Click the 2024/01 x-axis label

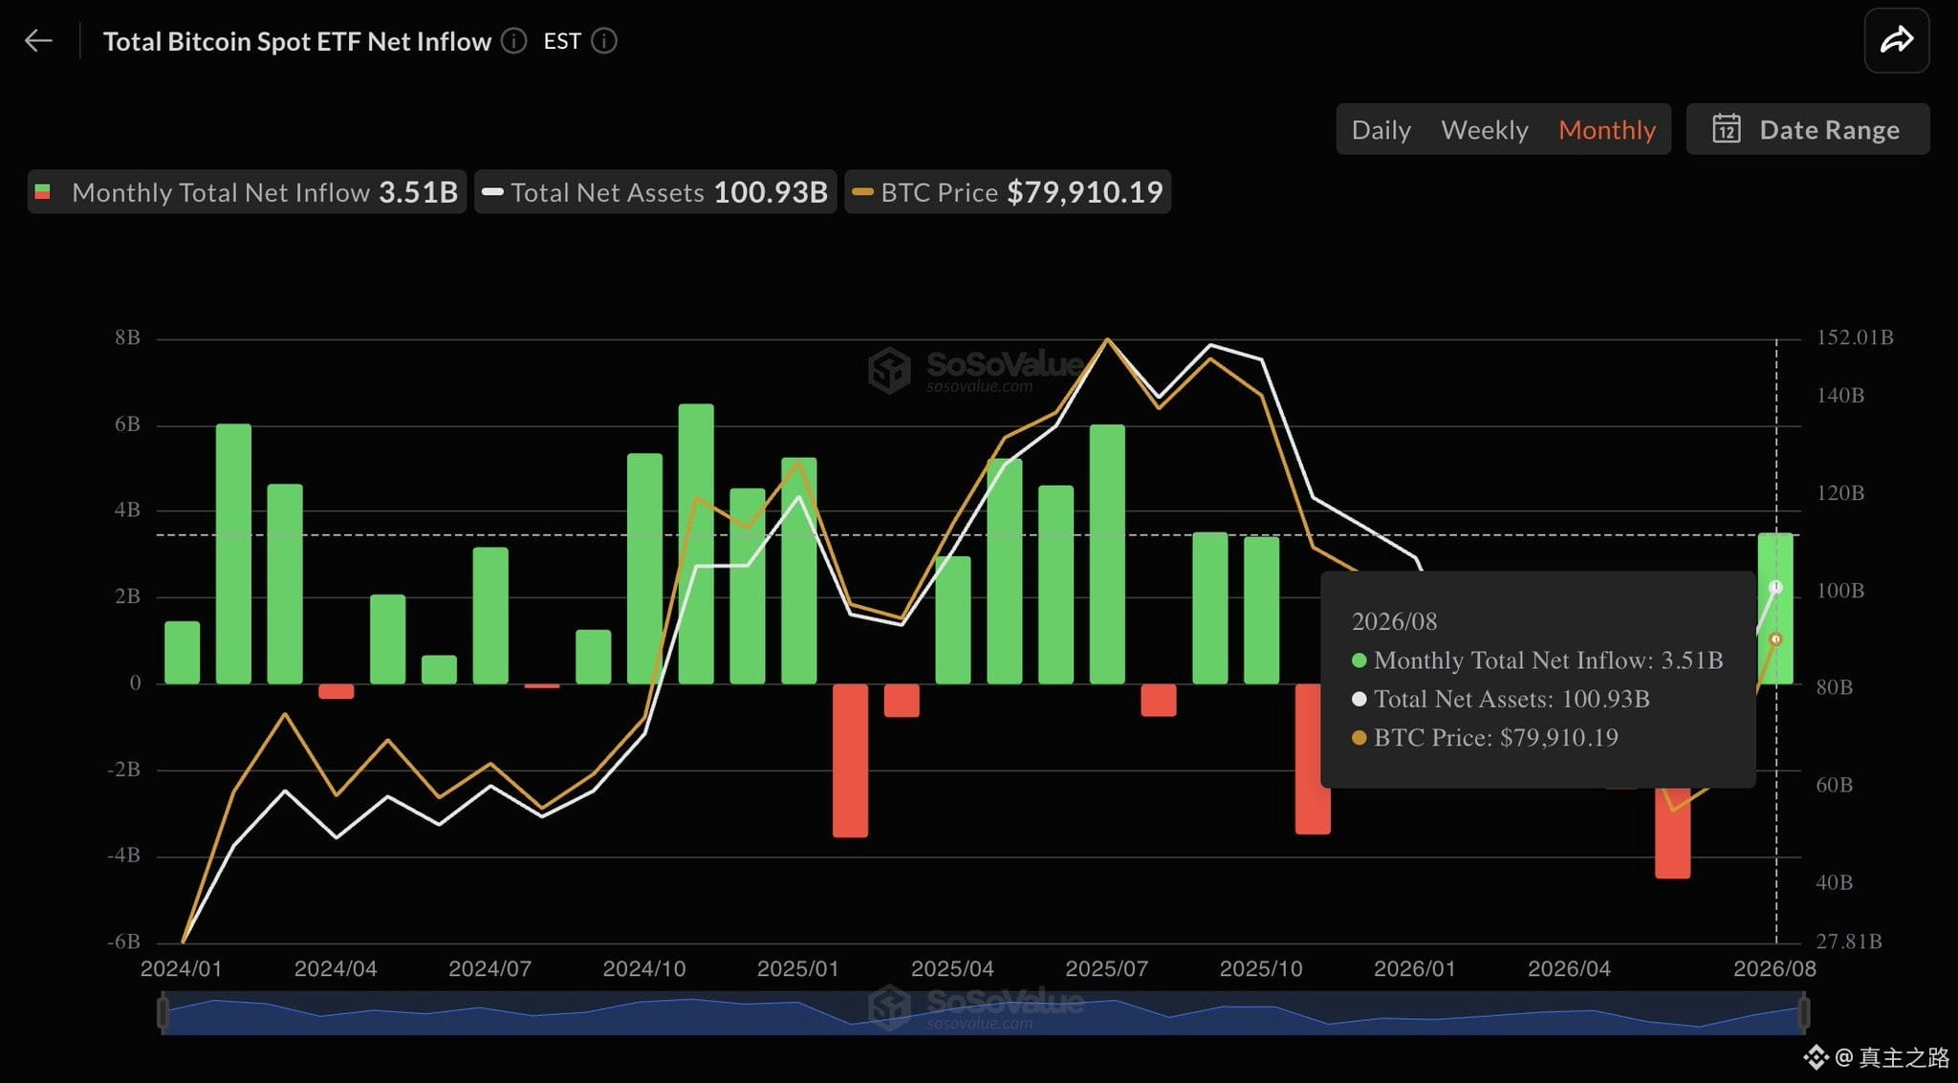pos(182,968)
